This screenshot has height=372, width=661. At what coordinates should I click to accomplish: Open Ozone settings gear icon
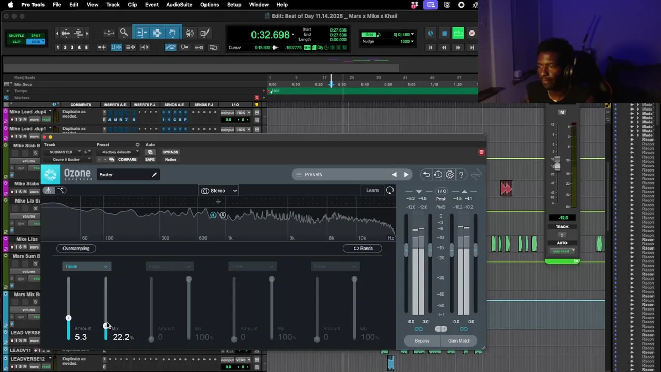[x=450, y=175]
